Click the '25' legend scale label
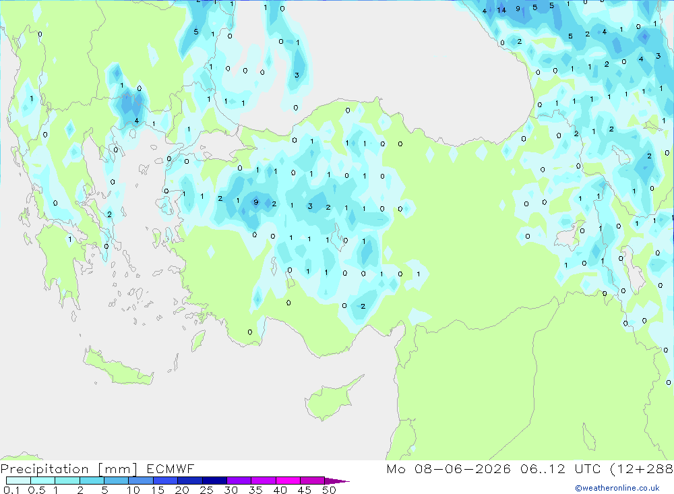This screenshot has height=494, width=674. coord(206,490)
